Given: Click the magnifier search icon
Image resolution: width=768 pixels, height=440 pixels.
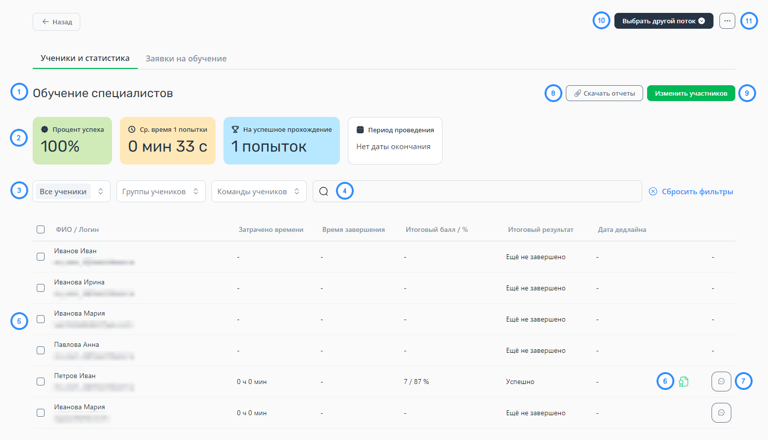Looking at the screenshot, I should (x=324, y=192).
